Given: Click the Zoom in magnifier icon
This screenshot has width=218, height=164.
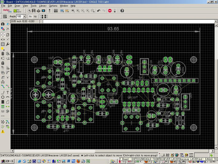Looking at the screenshot, I should pos(78,11).
